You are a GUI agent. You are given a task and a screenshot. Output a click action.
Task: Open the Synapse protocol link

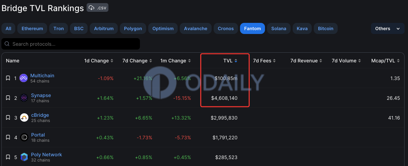[41, 95]
